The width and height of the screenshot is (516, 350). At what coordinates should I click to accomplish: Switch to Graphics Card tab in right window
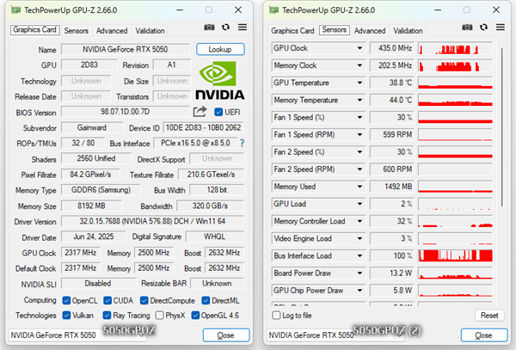pyautogui.click(x=292, y=31)
